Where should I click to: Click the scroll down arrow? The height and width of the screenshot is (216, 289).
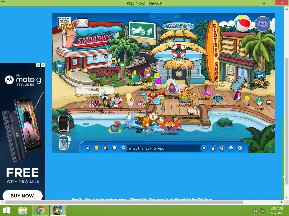click(286, 197)
